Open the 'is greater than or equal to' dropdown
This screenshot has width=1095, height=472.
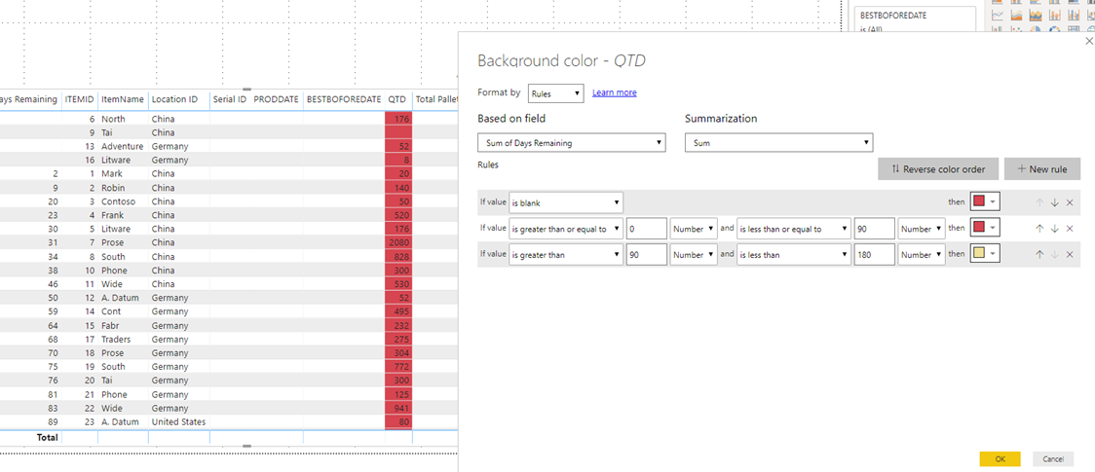coord(566,229)
